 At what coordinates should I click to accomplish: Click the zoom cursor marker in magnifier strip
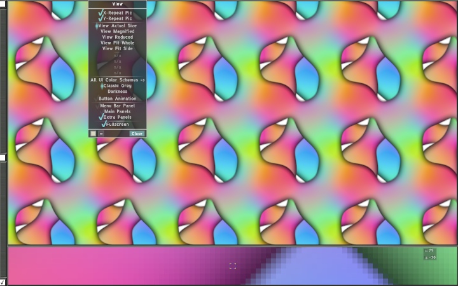point(233,266)
